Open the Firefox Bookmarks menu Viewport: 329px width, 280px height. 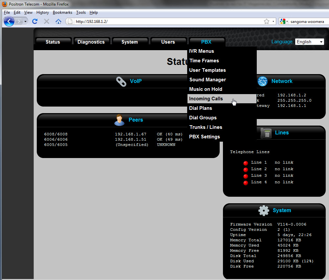[x=62, y=12]
